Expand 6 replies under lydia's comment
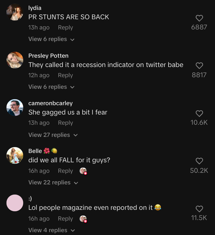This screenshot has width=215, height=235. (51, 39)
